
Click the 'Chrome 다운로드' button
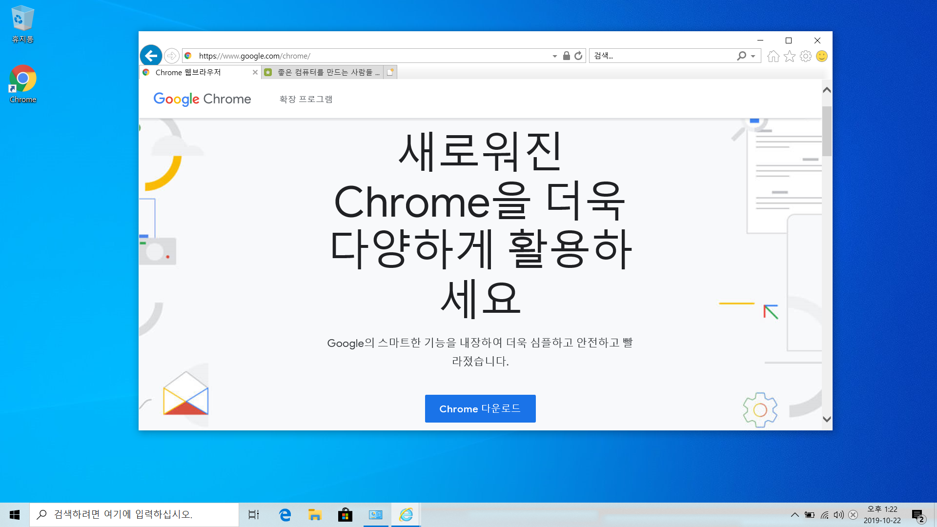(480, 408)
